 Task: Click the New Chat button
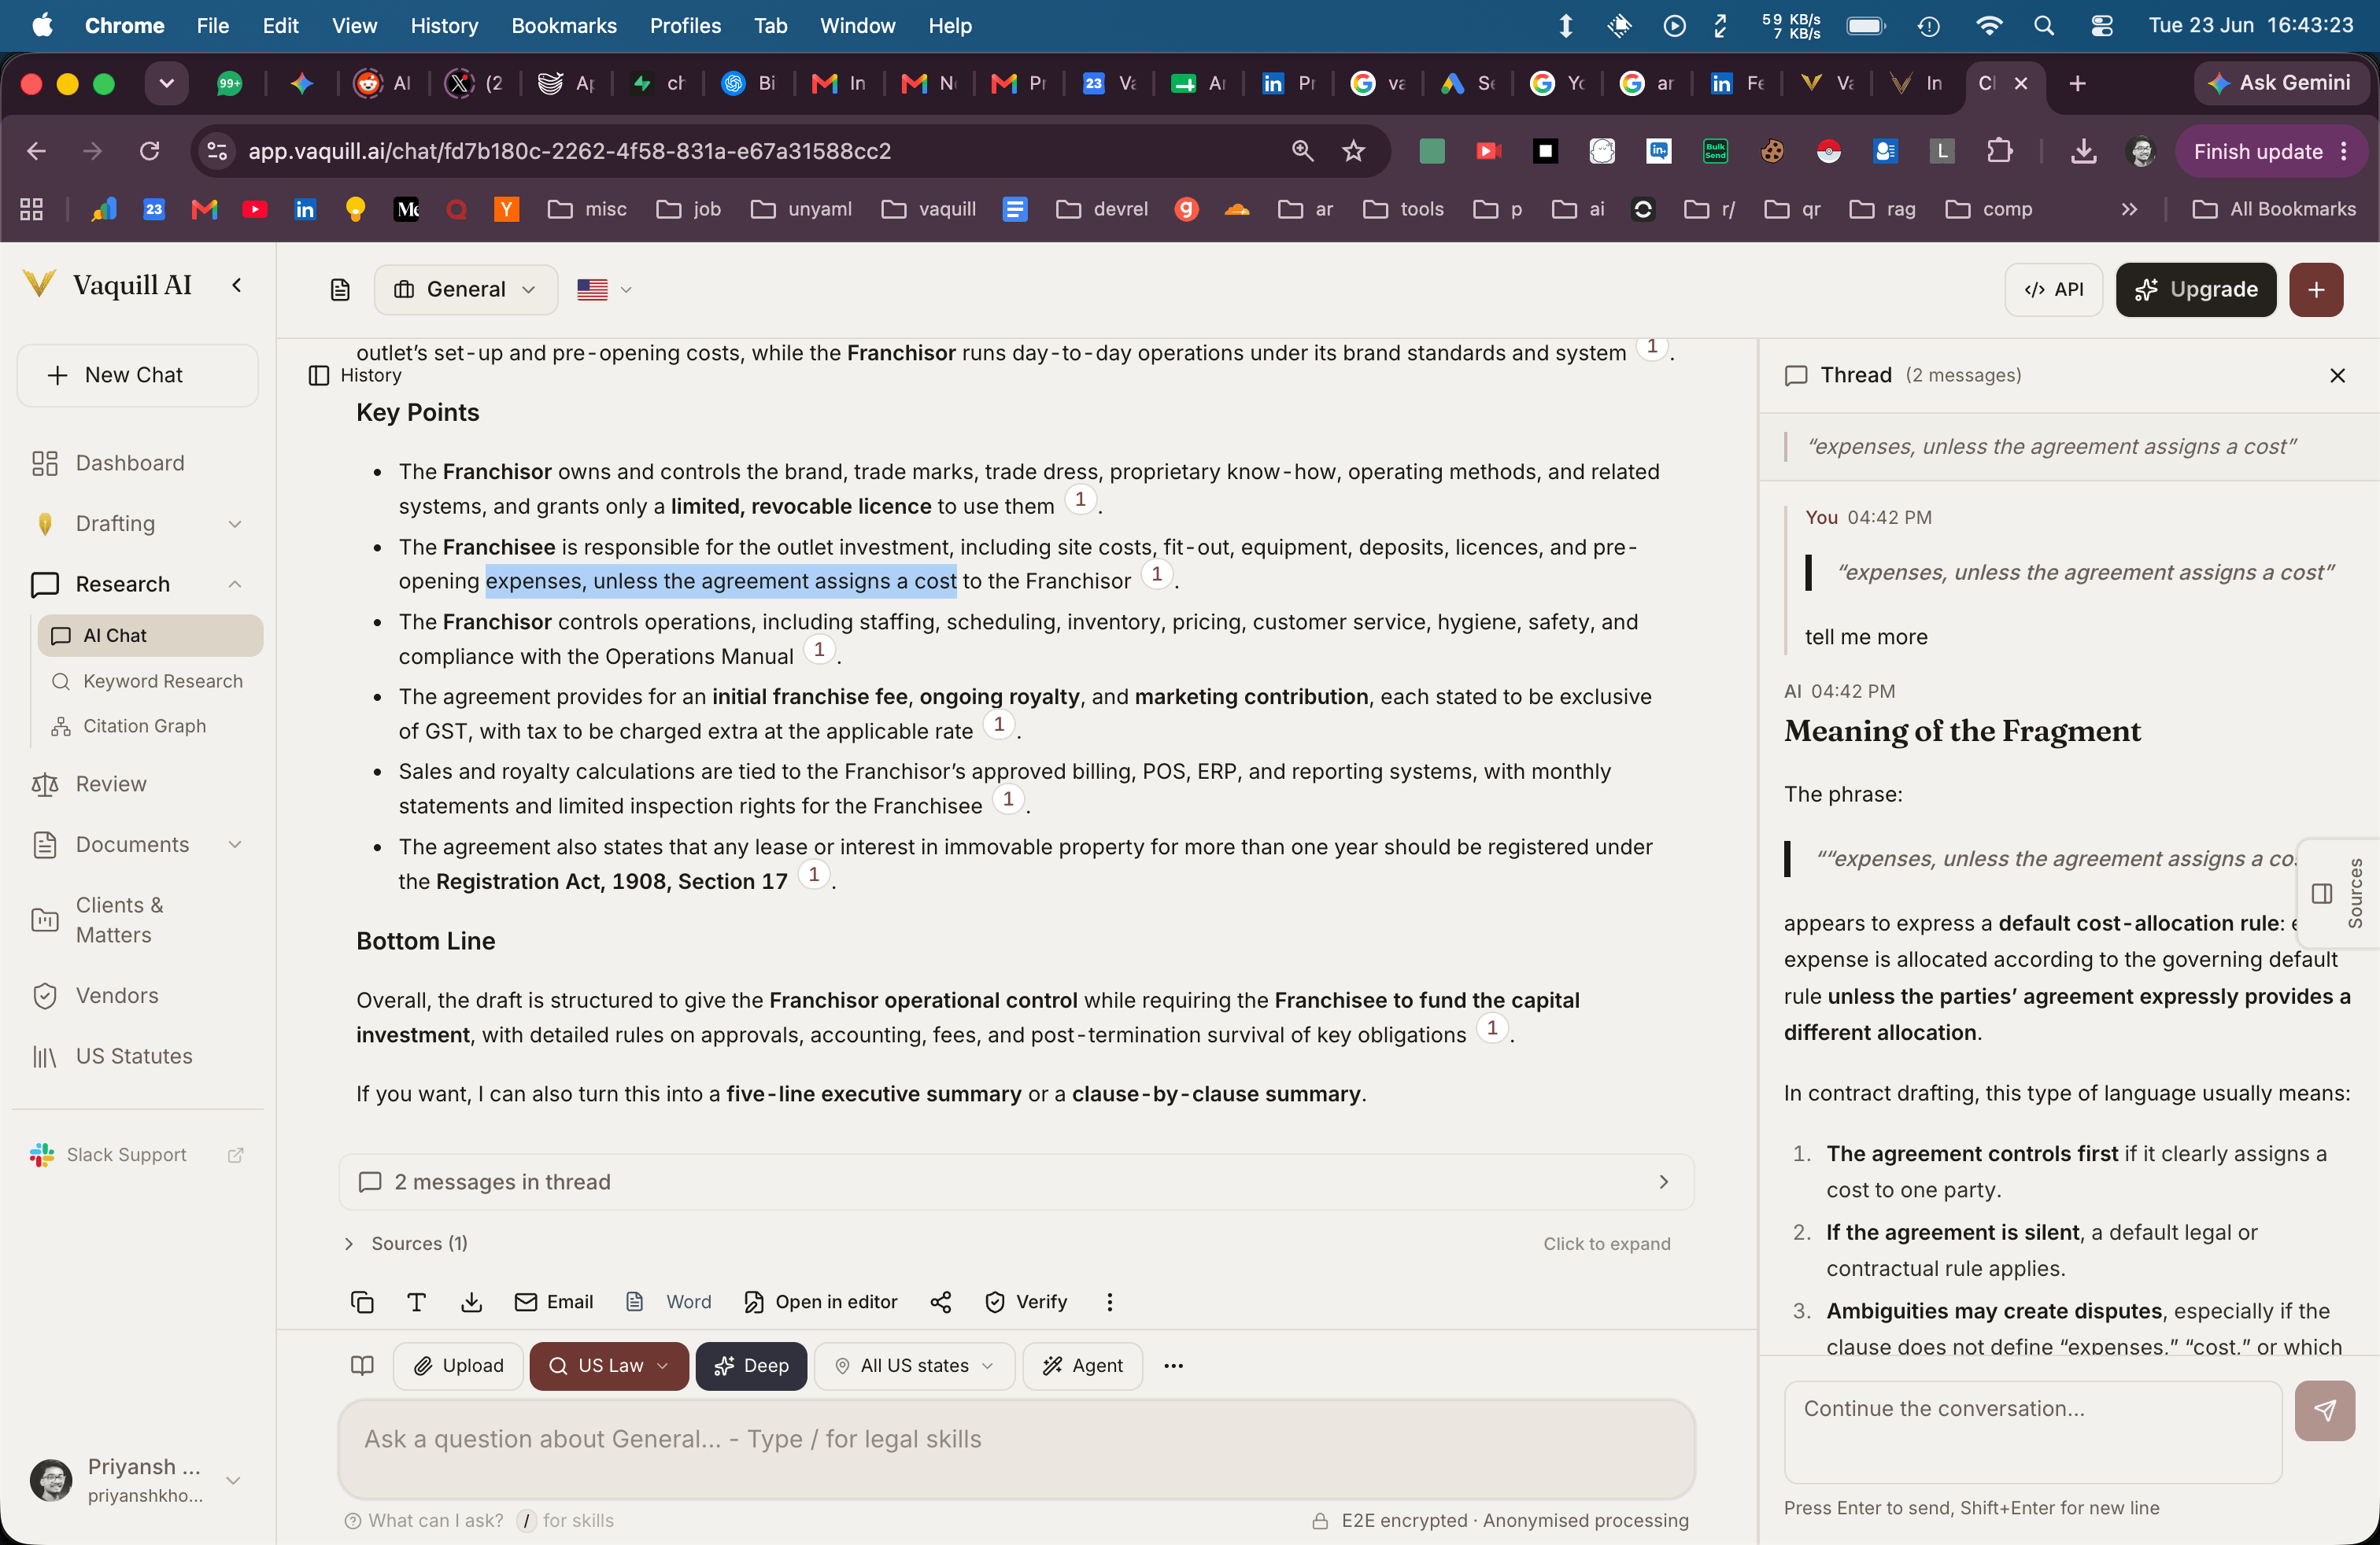[138, 374]
